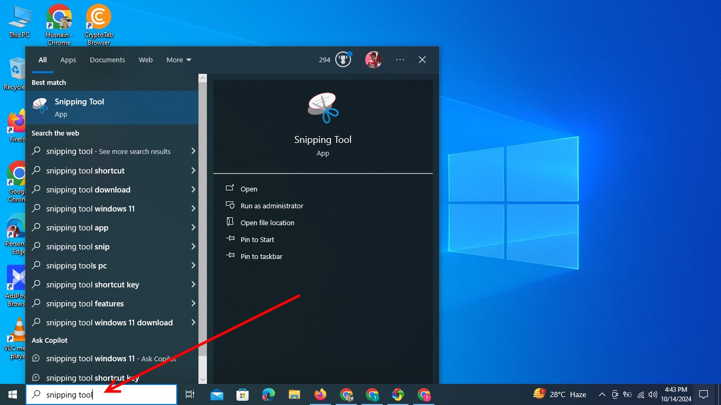This screenshot has width=721, height=405.
Task: Expand arrow for 'snipping tool - See more search results'
Action: click(x=193, y=151)
